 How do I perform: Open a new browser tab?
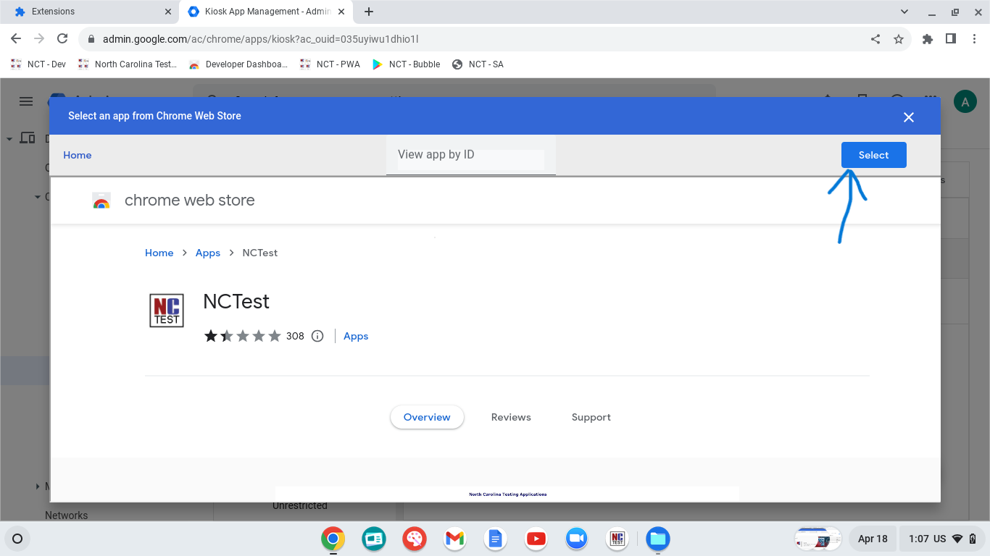[x=369, y=12]
